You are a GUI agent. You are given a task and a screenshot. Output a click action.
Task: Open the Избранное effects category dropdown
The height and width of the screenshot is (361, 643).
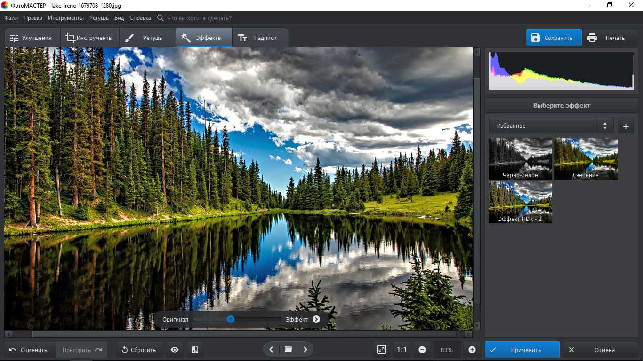tap(551, 126)
